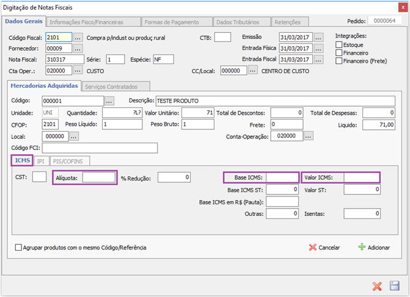
Task: Click the Unidade field showing UNI
Action: [50, 113]
